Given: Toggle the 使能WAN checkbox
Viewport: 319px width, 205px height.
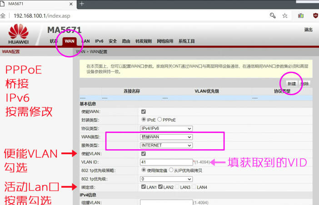Looking at the screenshot, I should click(x=144, y=112).
